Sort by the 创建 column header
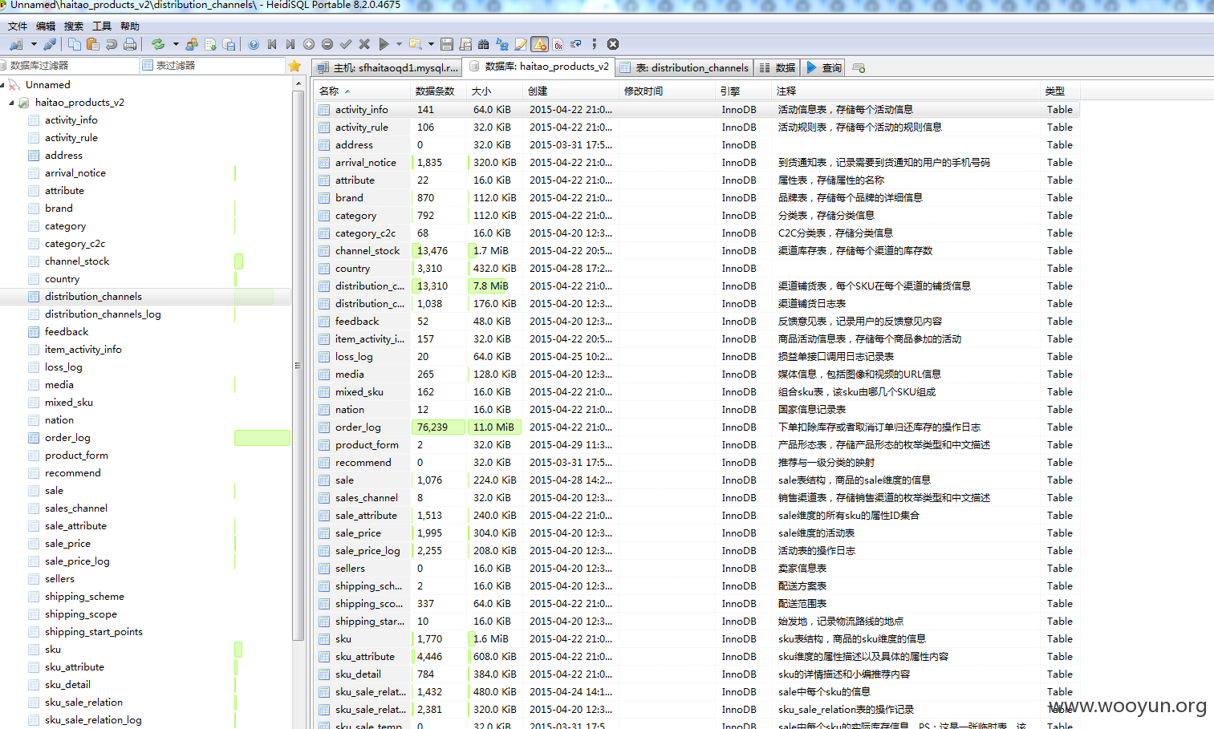This screenshot has width=1214, height=729. [570, 91]
